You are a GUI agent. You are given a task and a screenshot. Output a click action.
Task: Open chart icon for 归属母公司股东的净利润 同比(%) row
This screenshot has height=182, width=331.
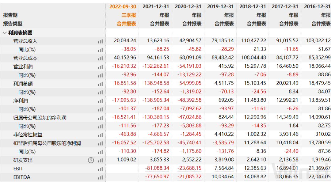100,126
